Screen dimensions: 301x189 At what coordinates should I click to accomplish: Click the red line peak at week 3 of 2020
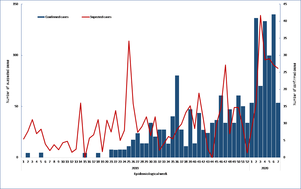[x=260, y=15]
